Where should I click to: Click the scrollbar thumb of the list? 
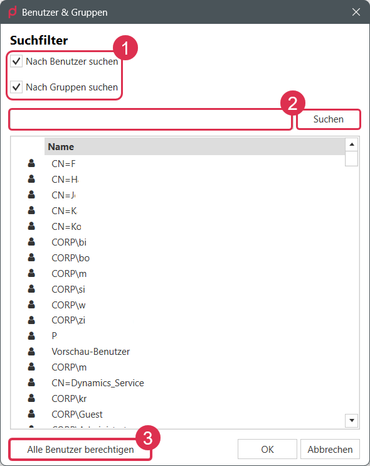(x=352, y=158)
